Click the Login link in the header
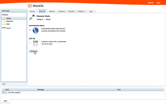Image resolution: width=166 pixels, height=104 pixels. tap(158, 3)
